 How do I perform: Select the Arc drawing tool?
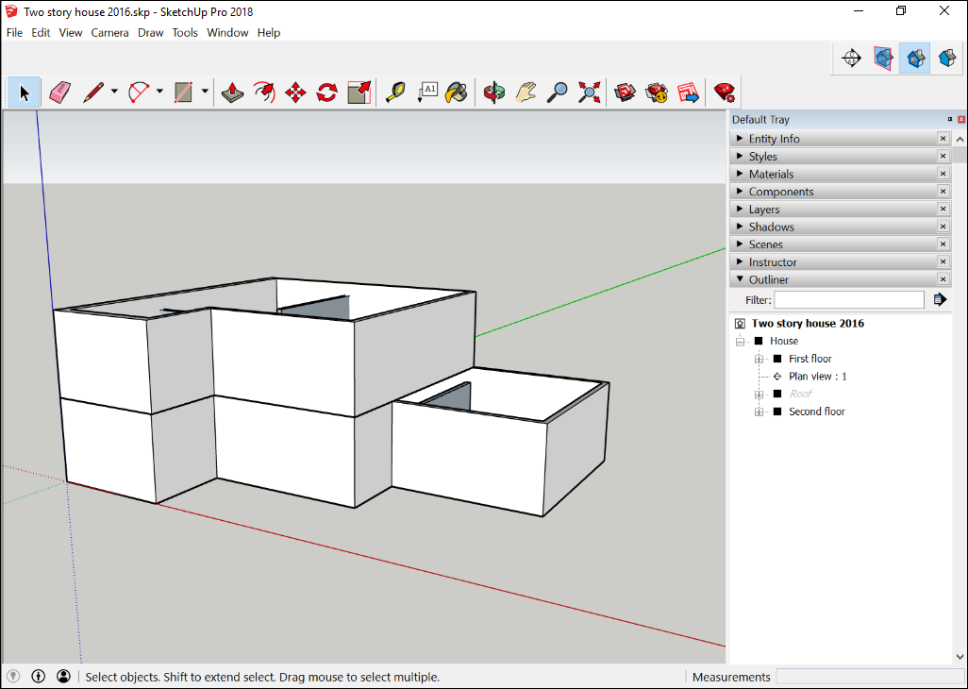pos(139,92)
